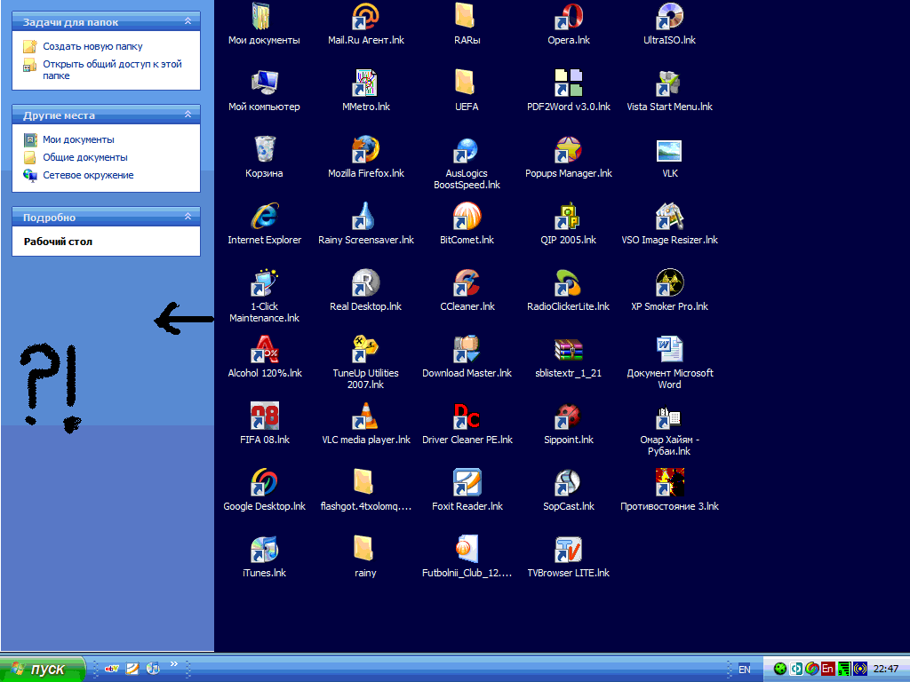Click the system tray clock showing 22:47
The height and width of the screenshot is (682, 910).
tap(886, 670)
